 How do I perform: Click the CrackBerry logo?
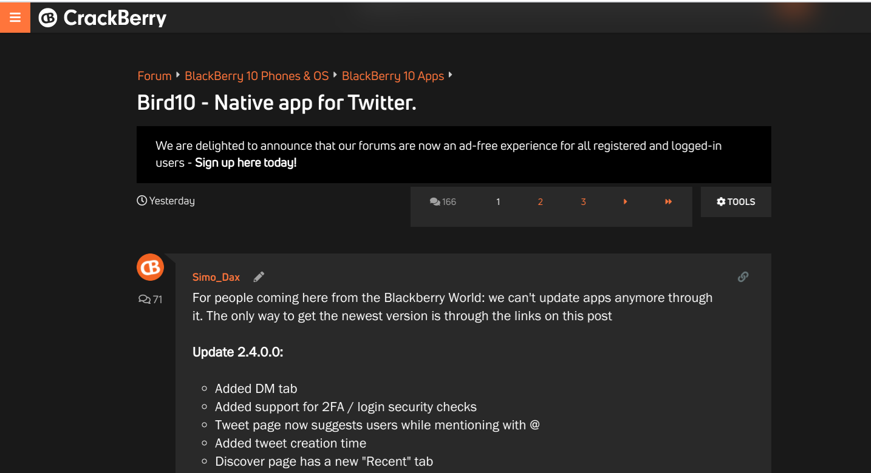coord(103,18)
